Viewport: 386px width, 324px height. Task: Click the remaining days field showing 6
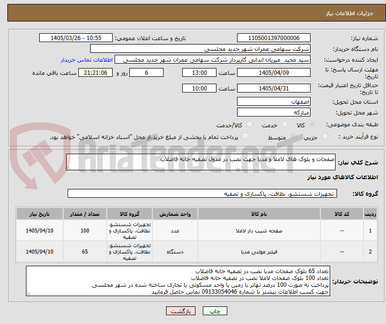tap(146, 72)
